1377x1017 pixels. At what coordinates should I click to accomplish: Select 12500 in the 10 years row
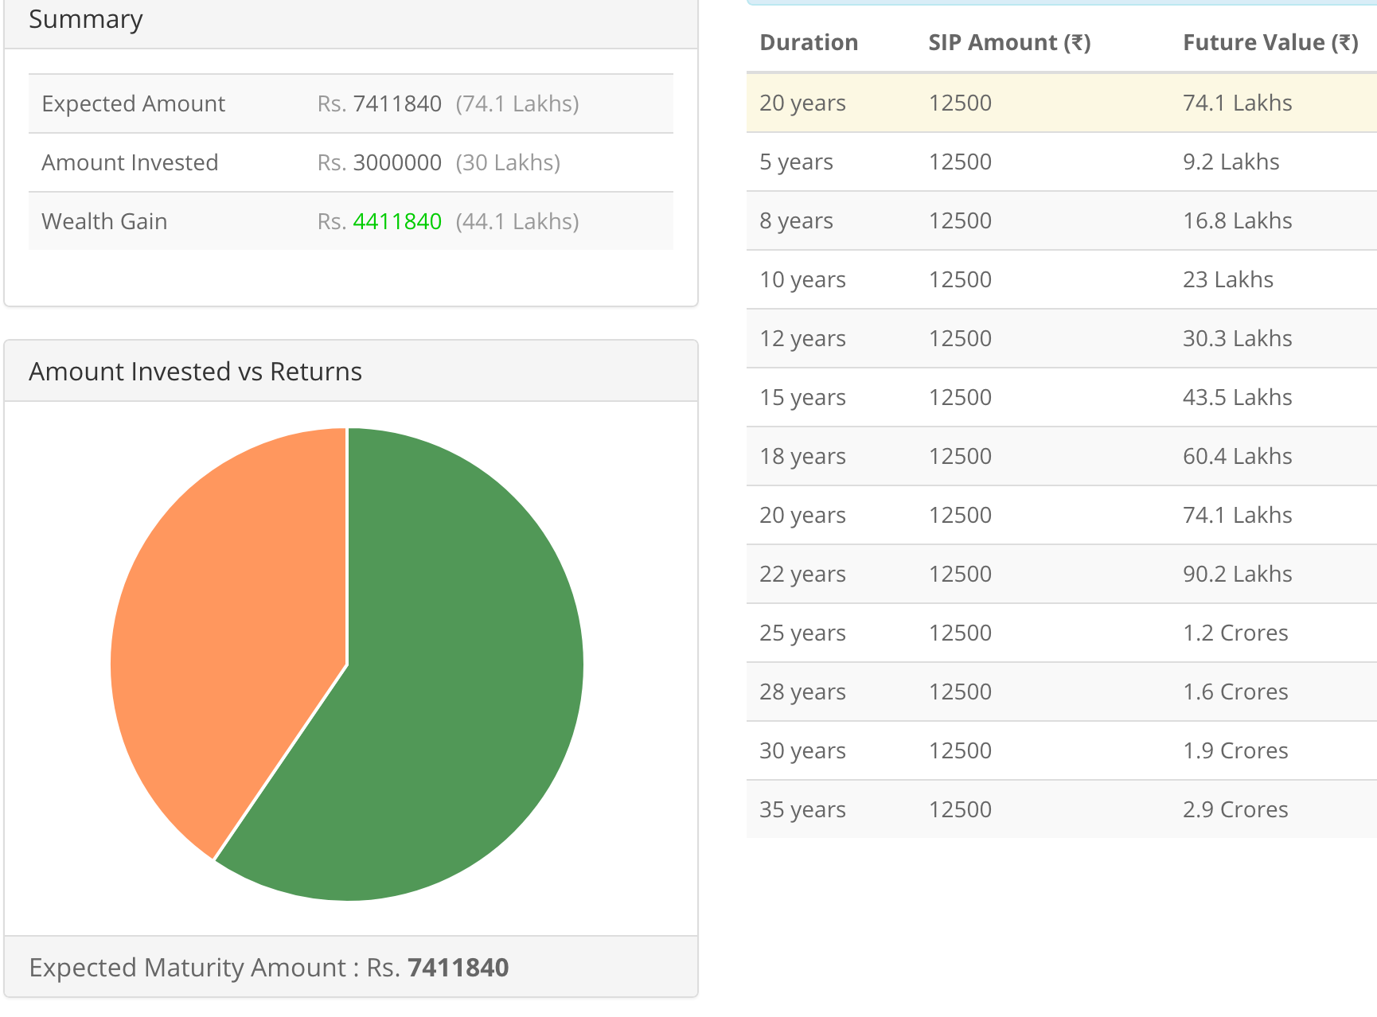(x=960, y=279)
